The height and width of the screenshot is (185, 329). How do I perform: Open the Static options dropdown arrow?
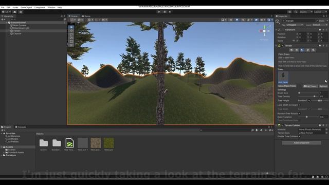point(327,21)
